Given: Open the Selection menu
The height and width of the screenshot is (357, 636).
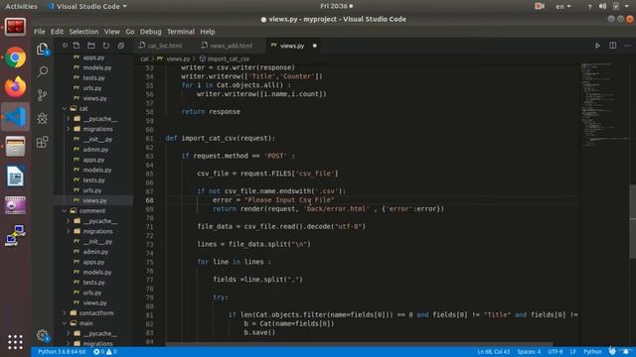Looking at the screenshot, I should 83,32.
